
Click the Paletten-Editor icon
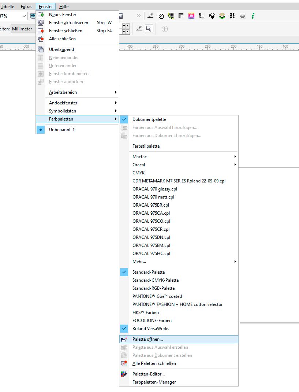(124, 374)
